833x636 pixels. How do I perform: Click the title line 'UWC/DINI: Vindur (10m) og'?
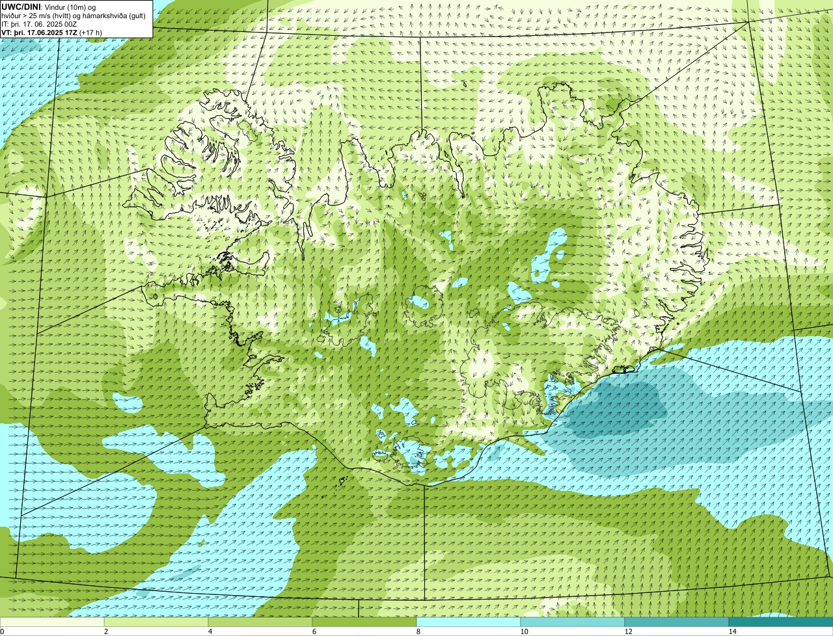pyautogui.click(x=49, y=7)
